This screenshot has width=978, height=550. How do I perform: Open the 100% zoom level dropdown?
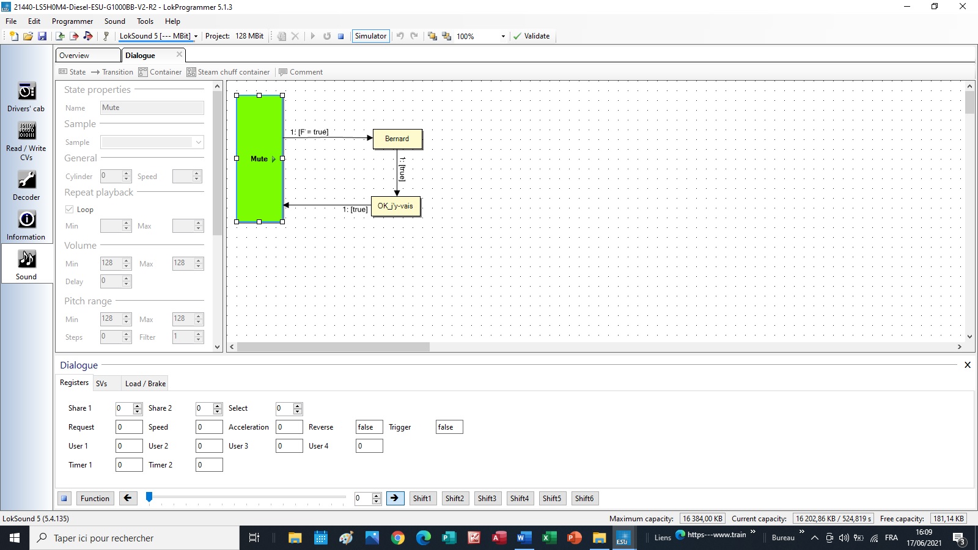point(503,36)
